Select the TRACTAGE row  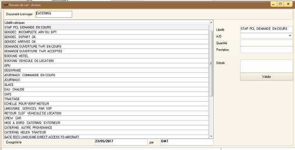click(106, 99)
